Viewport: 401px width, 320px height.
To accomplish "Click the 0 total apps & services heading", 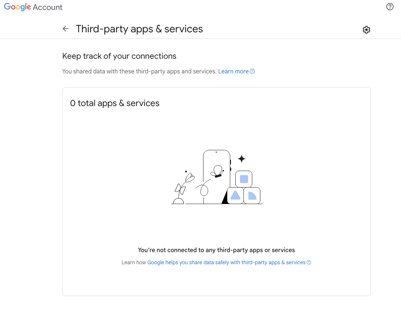I will (115, 103).
